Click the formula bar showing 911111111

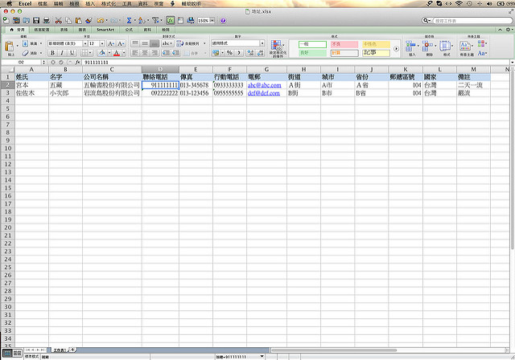295,62
